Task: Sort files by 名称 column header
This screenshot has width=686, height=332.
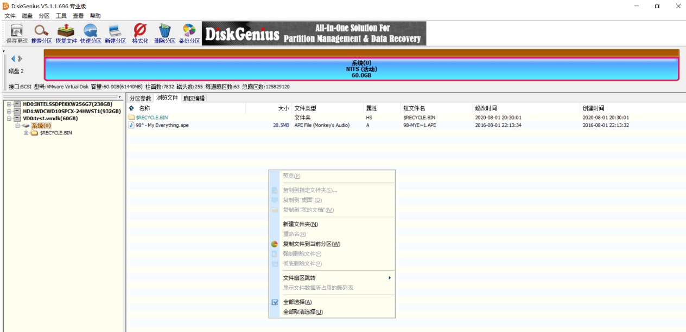Action: pos(186,108)
